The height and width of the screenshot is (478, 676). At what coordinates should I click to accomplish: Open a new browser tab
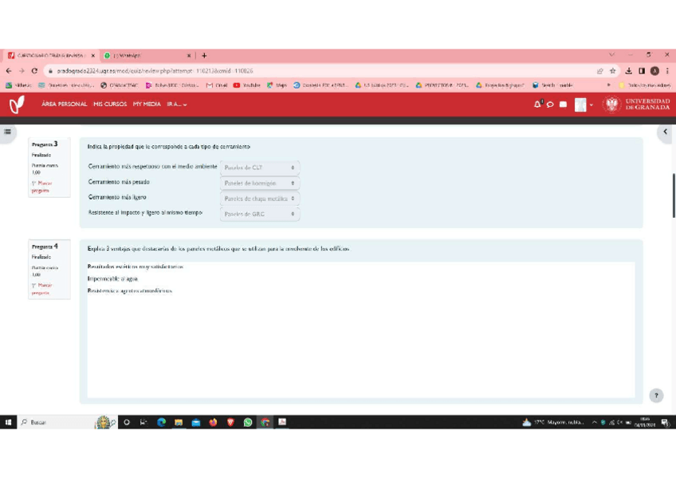[204, 56]
